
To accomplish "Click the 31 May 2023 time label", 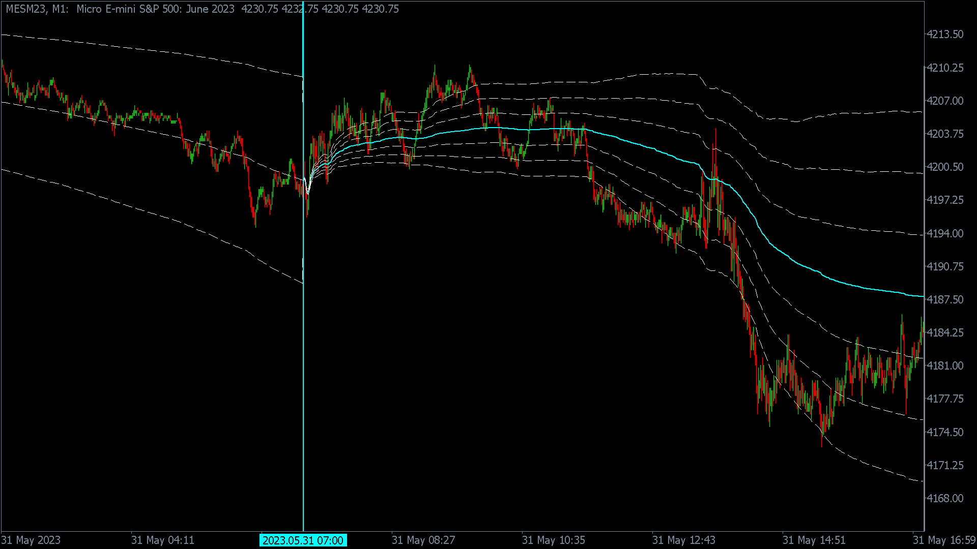I will click(31, 540).
